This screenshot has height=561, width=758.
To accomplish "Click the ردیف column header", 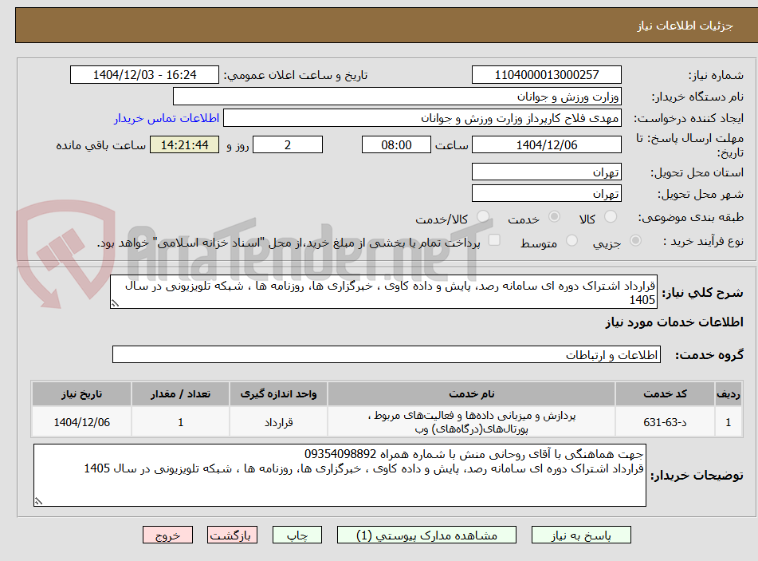I will [x=729, y=394].
